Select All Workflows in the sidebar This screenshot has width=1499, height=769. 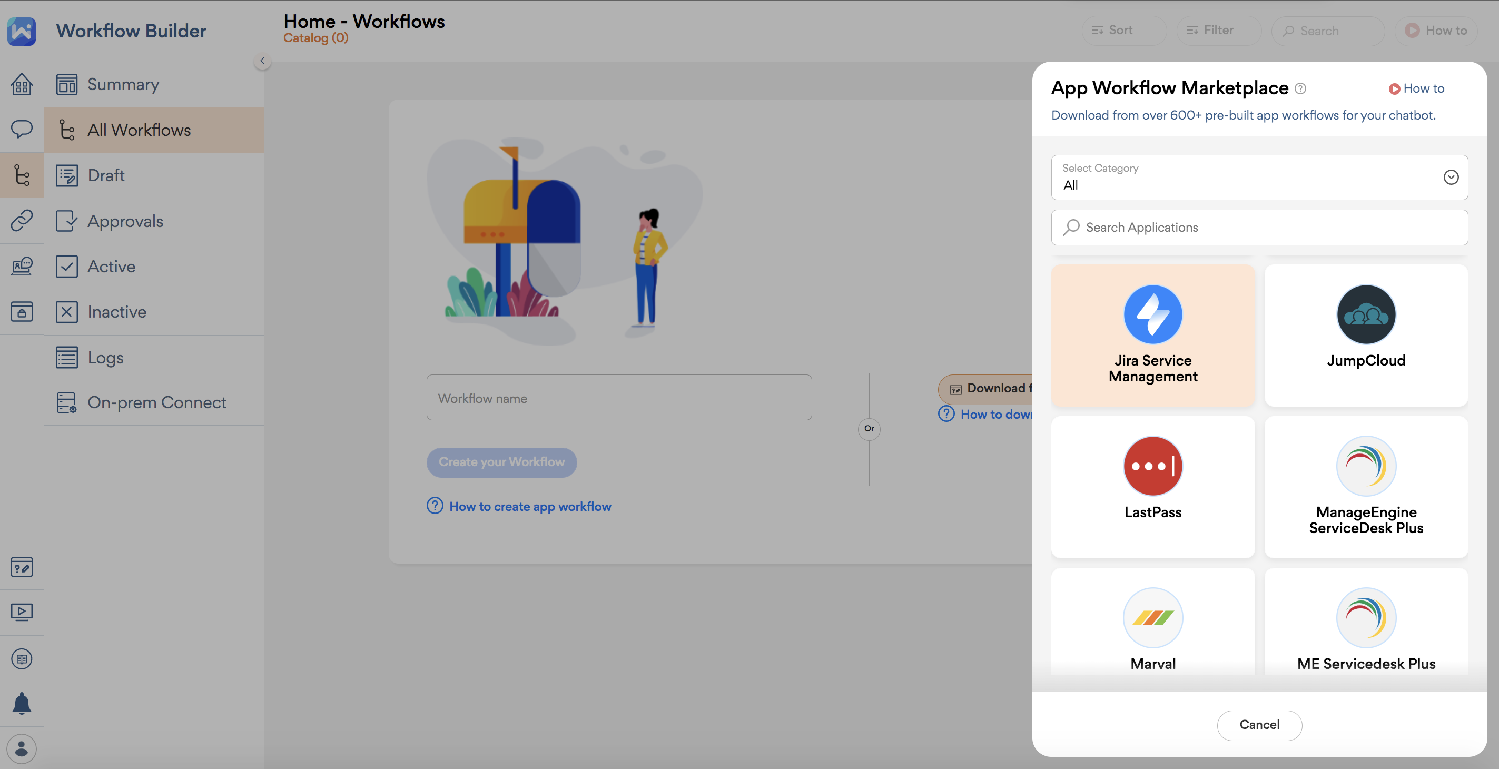click(x=154, y=130)
